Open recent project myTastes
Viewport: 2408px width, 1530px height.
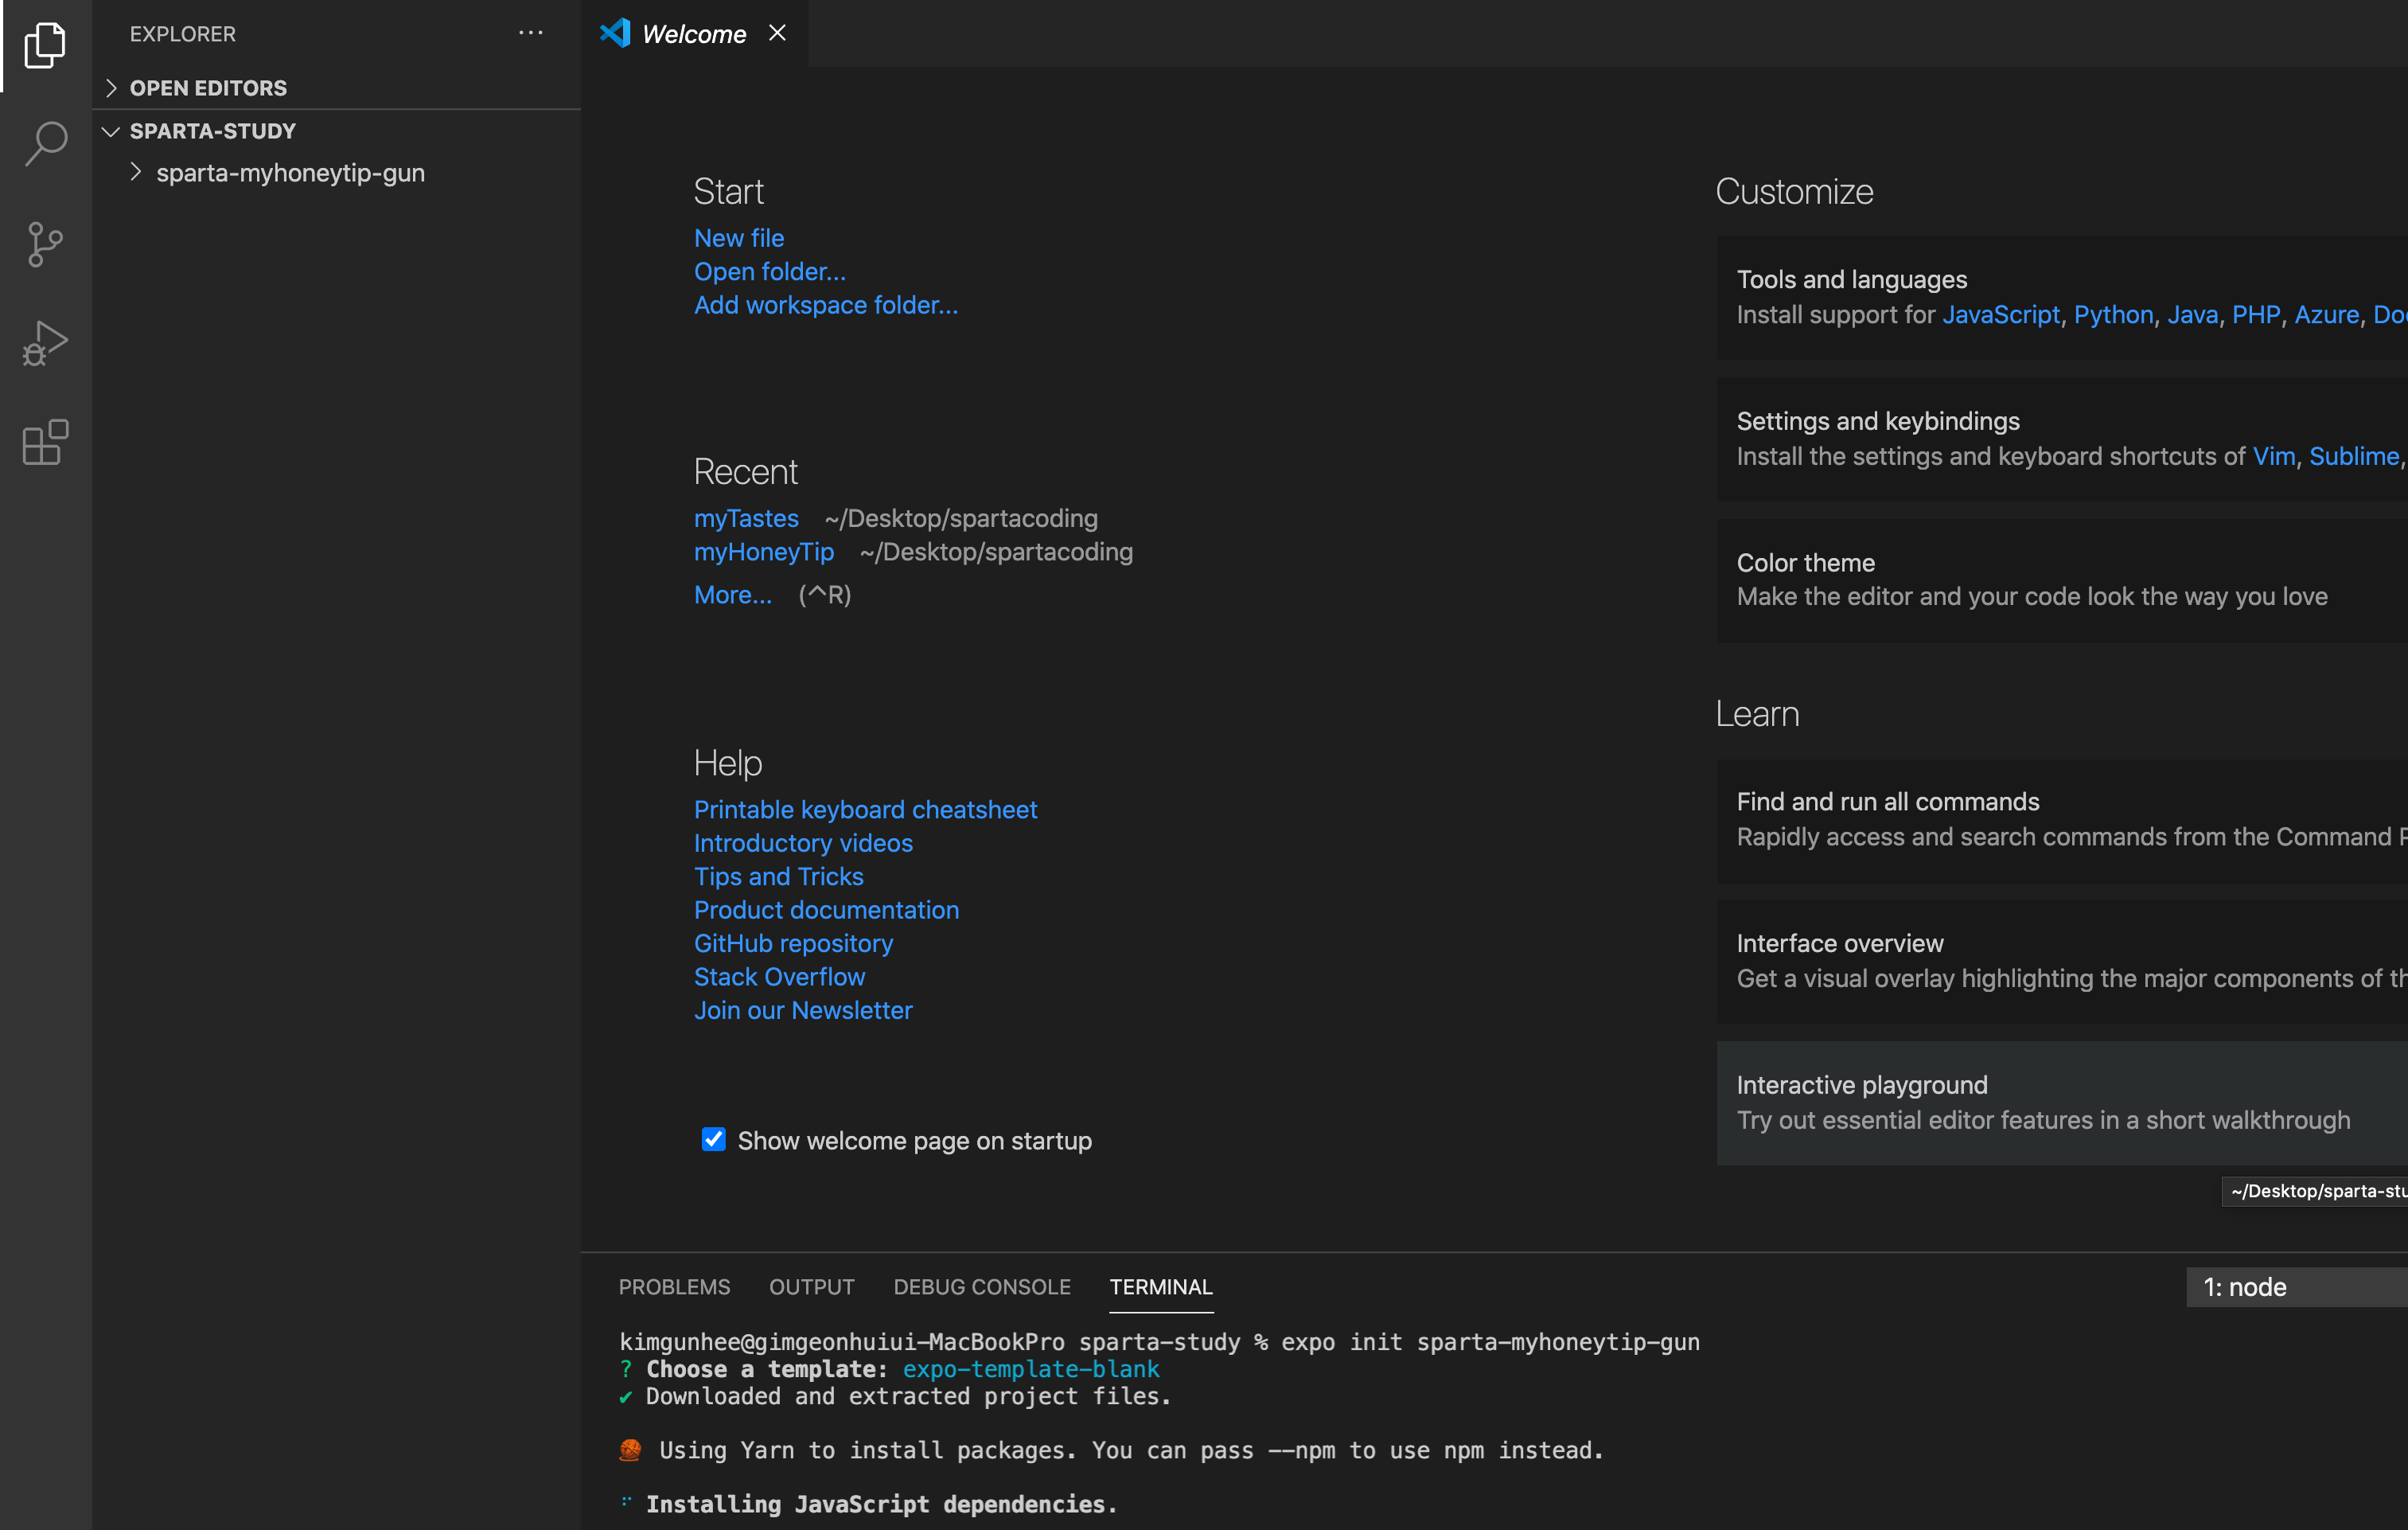746,518
